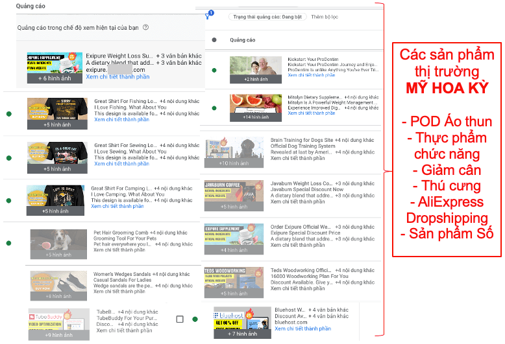Open Women's Wedges Sandals thumbnail
This screenshot has width=505, height=344.
pyautogui.click(x=58, y=286)
